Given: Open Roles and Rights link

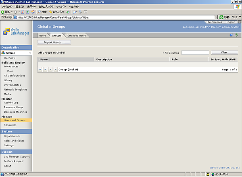Looking at the screenshot, I should tap(14, 141).
